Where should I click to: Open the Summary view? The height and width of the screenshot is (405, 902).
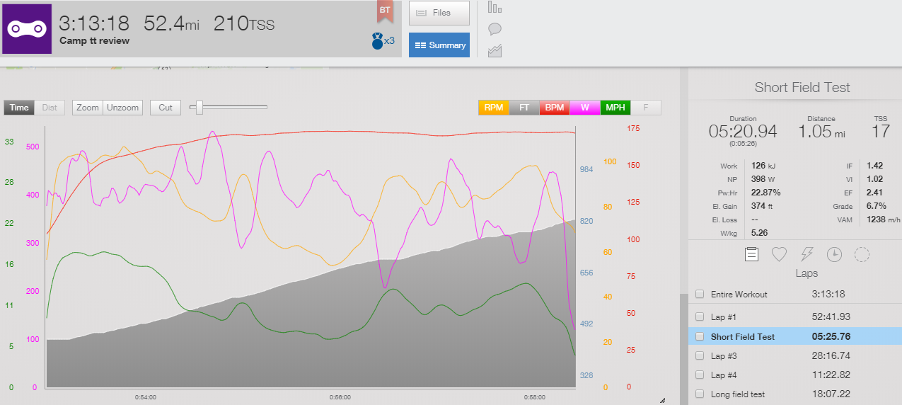coord(439,45)
